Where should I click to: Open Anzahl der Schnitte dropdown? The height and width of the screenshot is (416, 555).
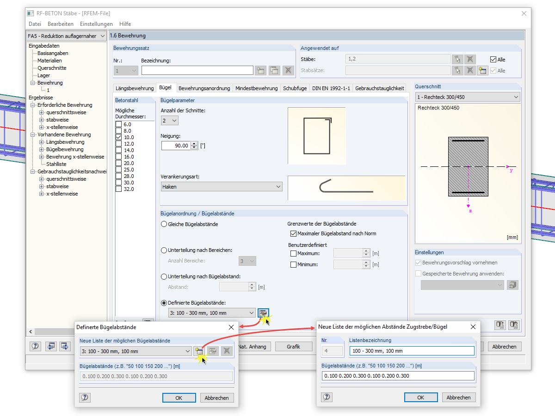(170, 120)
